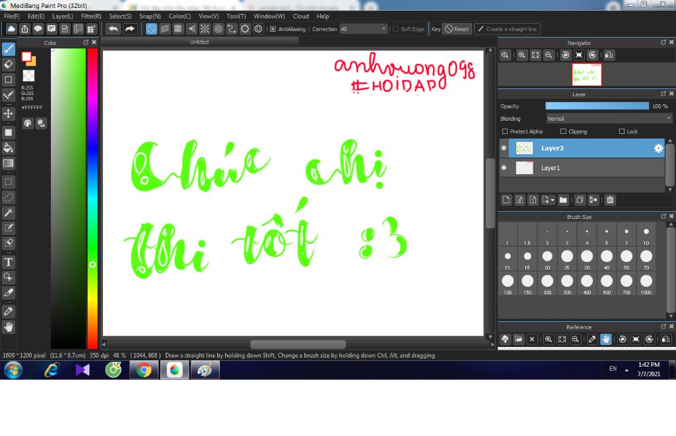This screenshot has height=436, width=676.
Task: Select the Magic Wand tool
Action: 8,212
